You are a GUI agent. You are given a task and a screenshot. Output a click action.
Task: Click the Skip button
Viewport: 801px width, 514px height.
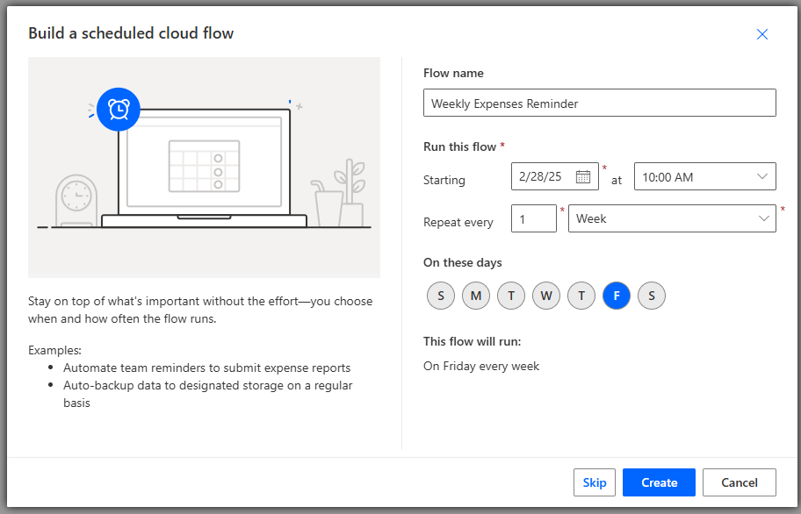click(x=595, y=482)
